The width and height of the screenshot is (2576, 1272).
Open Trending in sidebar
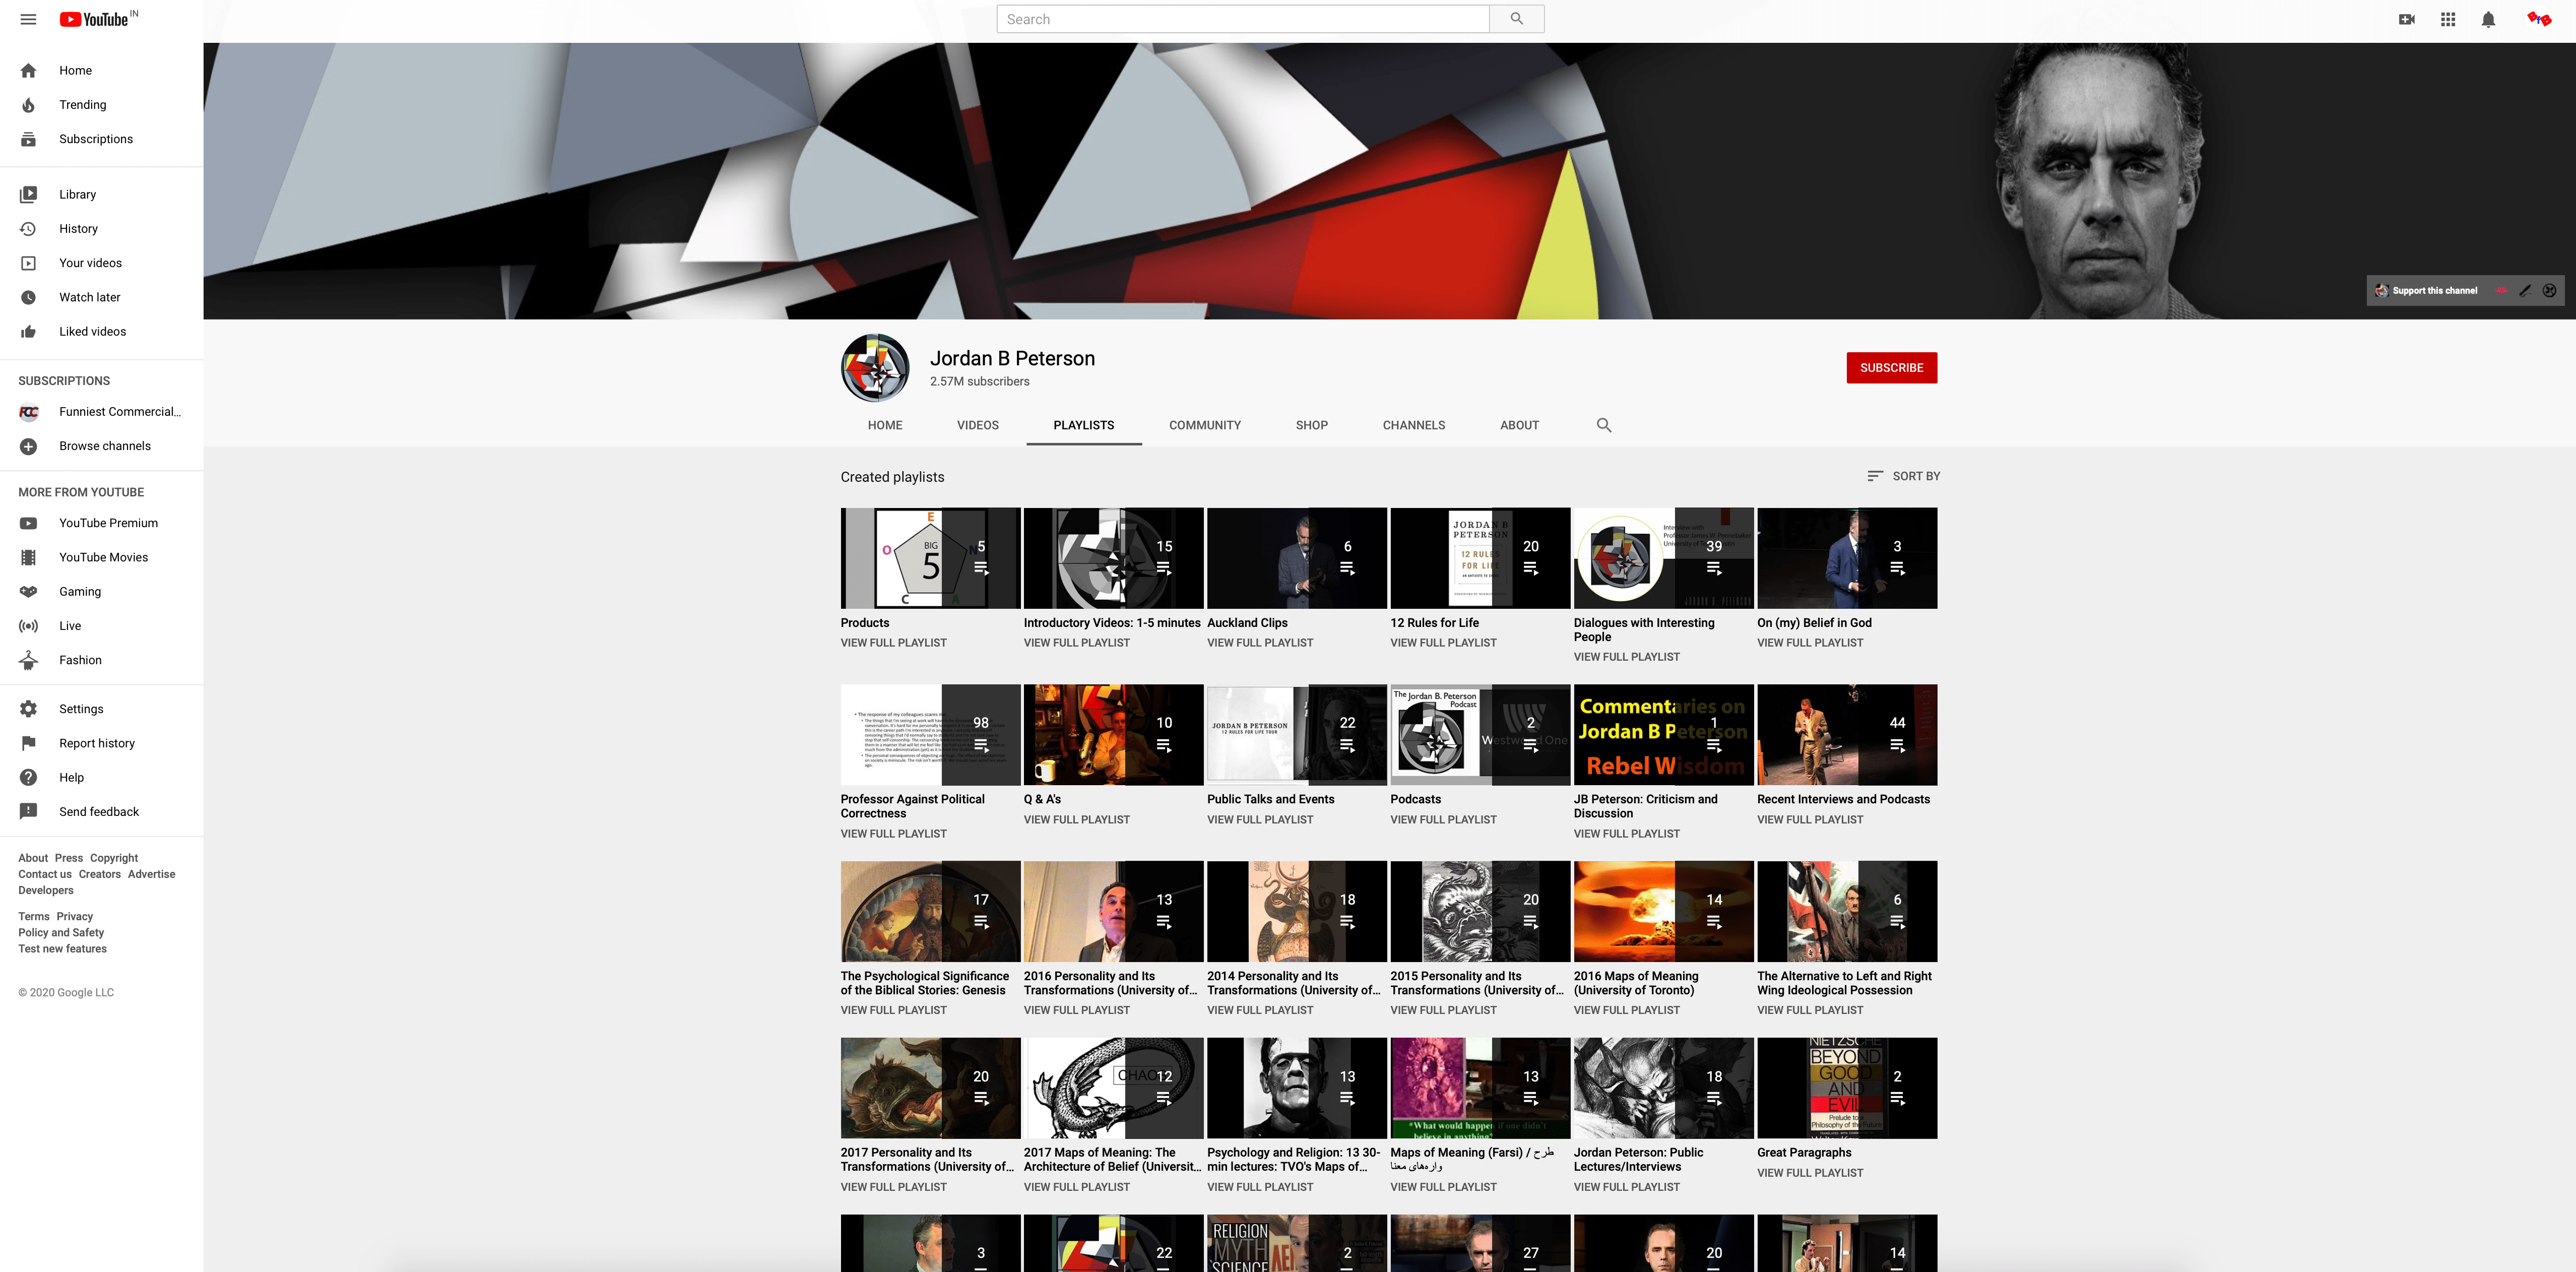pyautogui.click(x=102, y=105)
